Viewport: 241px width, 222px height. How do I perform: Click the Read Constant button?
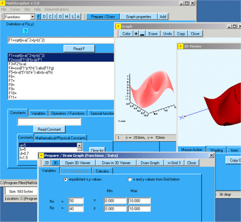click(50, 130)
